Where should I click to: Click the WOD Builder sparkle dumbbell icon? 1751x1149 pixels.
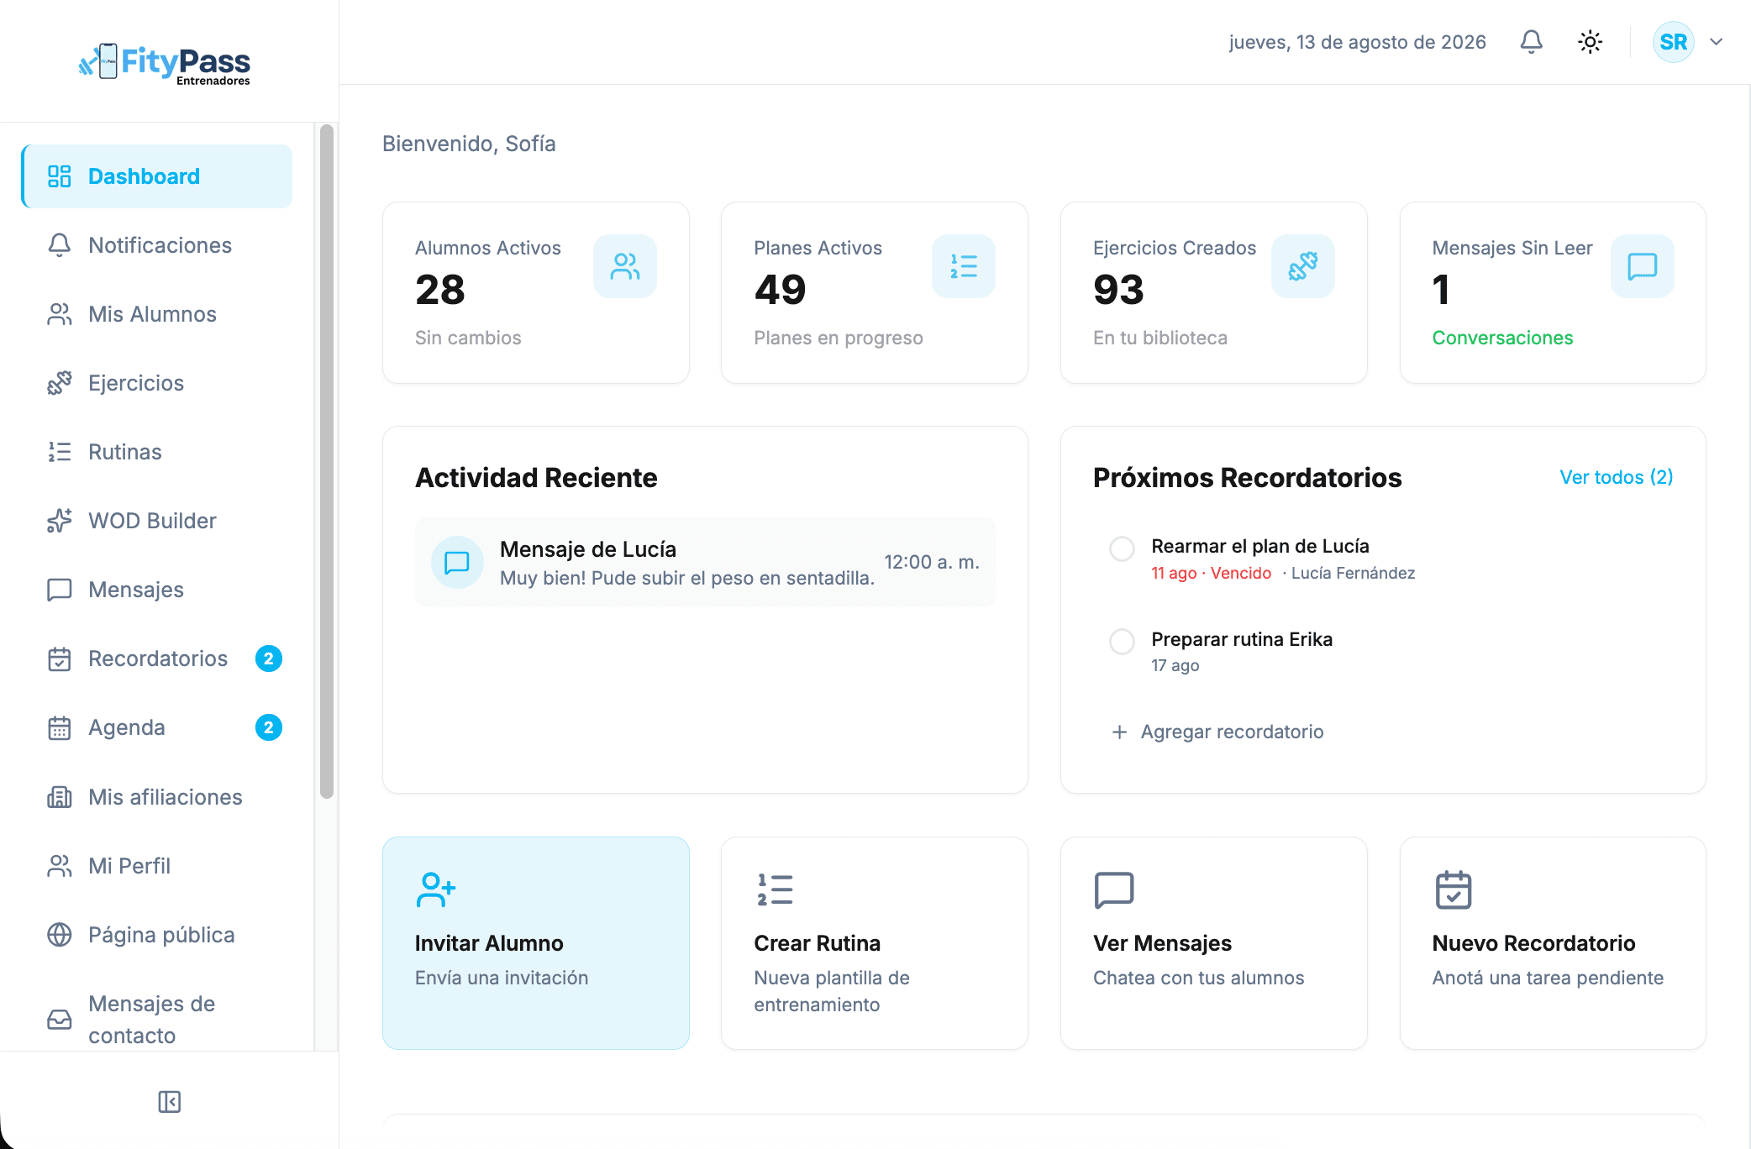[60, 521]
